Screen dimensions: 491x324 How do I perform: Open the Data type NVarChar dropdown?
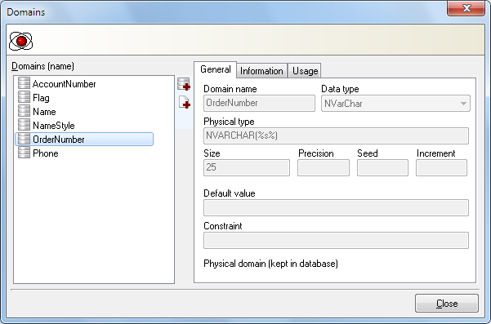click(x=395, y=103)
